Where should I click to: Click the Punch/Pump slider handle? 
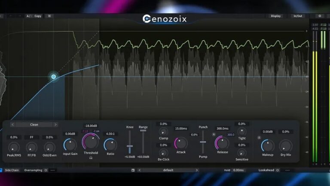point(203,142)
